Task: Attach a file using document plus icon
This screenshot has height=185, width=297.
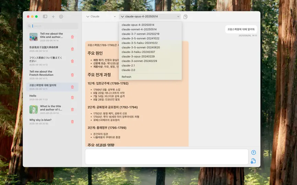Action: point(253,161)
